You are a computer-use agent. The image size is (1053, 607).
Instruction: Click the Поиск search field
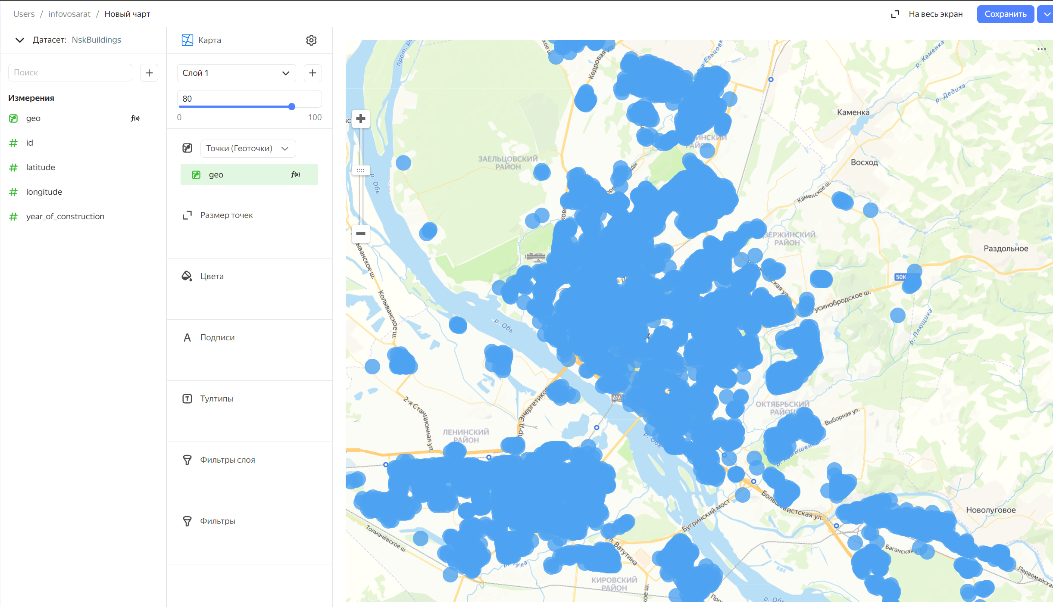70,73
